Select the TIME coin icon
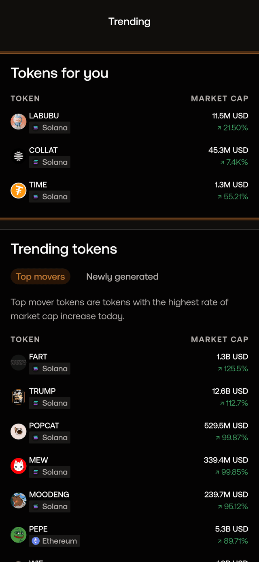This screenshot has width=259, height=562. click(x=18, y=190)
